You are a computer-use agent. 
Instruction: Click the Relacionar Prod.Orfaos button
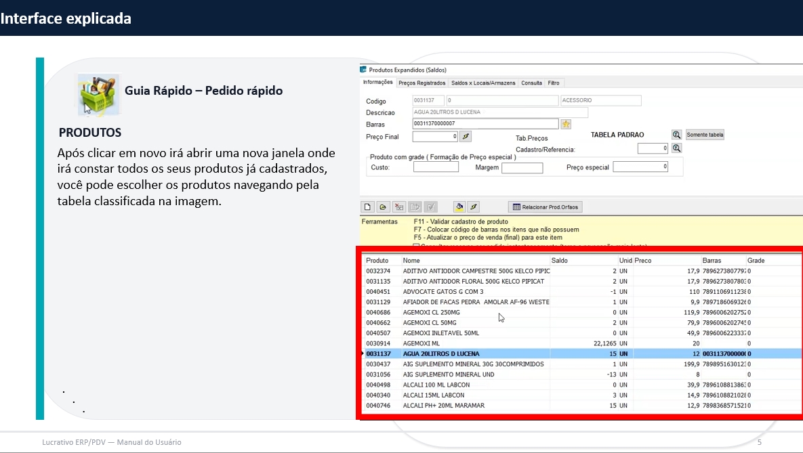pyautogui.click(x=546, y=207)
